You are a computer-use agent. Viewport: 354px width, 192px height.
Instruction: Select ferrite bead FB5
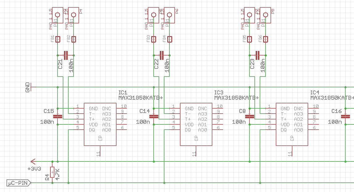click(x=250, y=40)
